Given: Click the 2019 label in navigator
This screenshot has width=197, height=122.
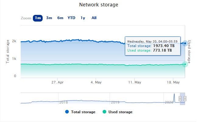Looking at the screenshot, I should point(115,102).
